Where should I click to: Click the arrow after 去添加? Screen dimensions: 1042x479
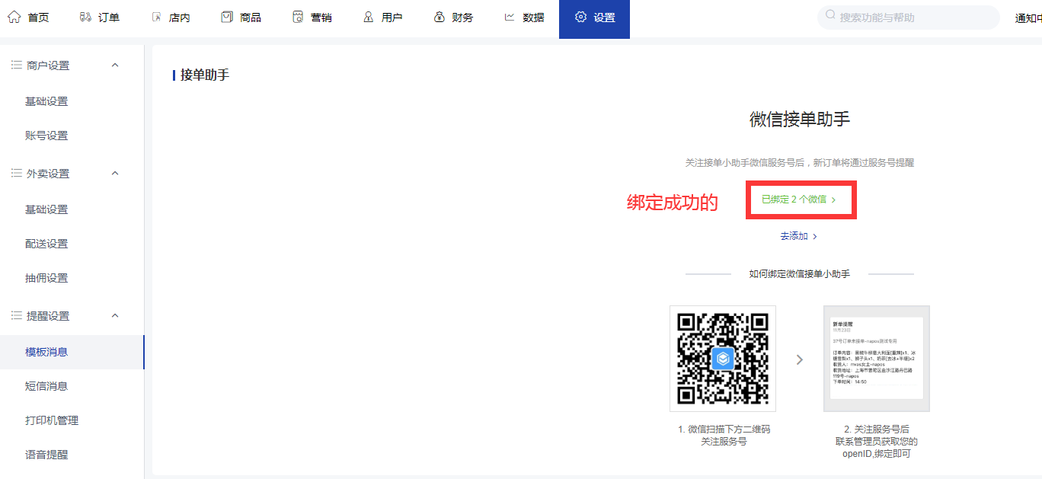click(x=814, y=237)
